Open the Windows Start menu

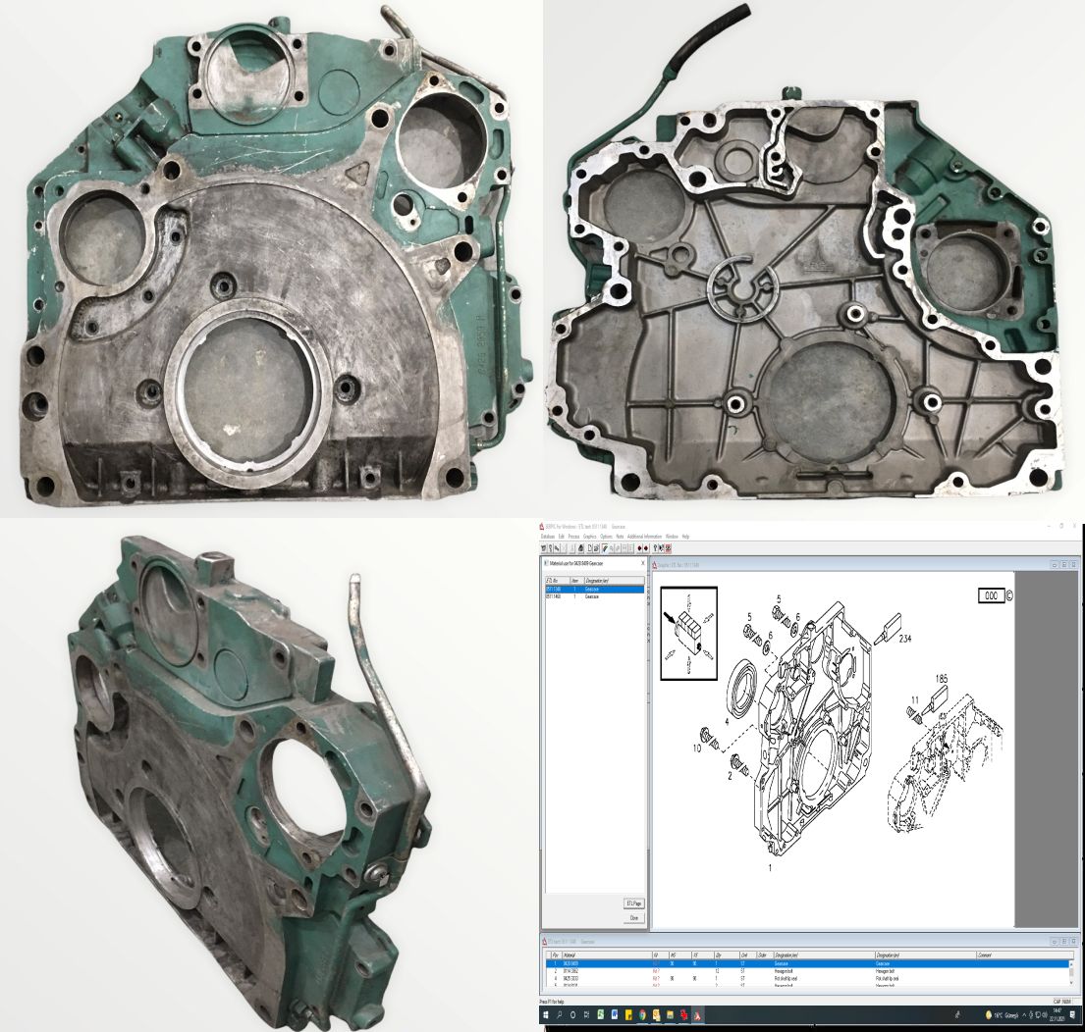pyautogui.click(x=546, y=1014)
